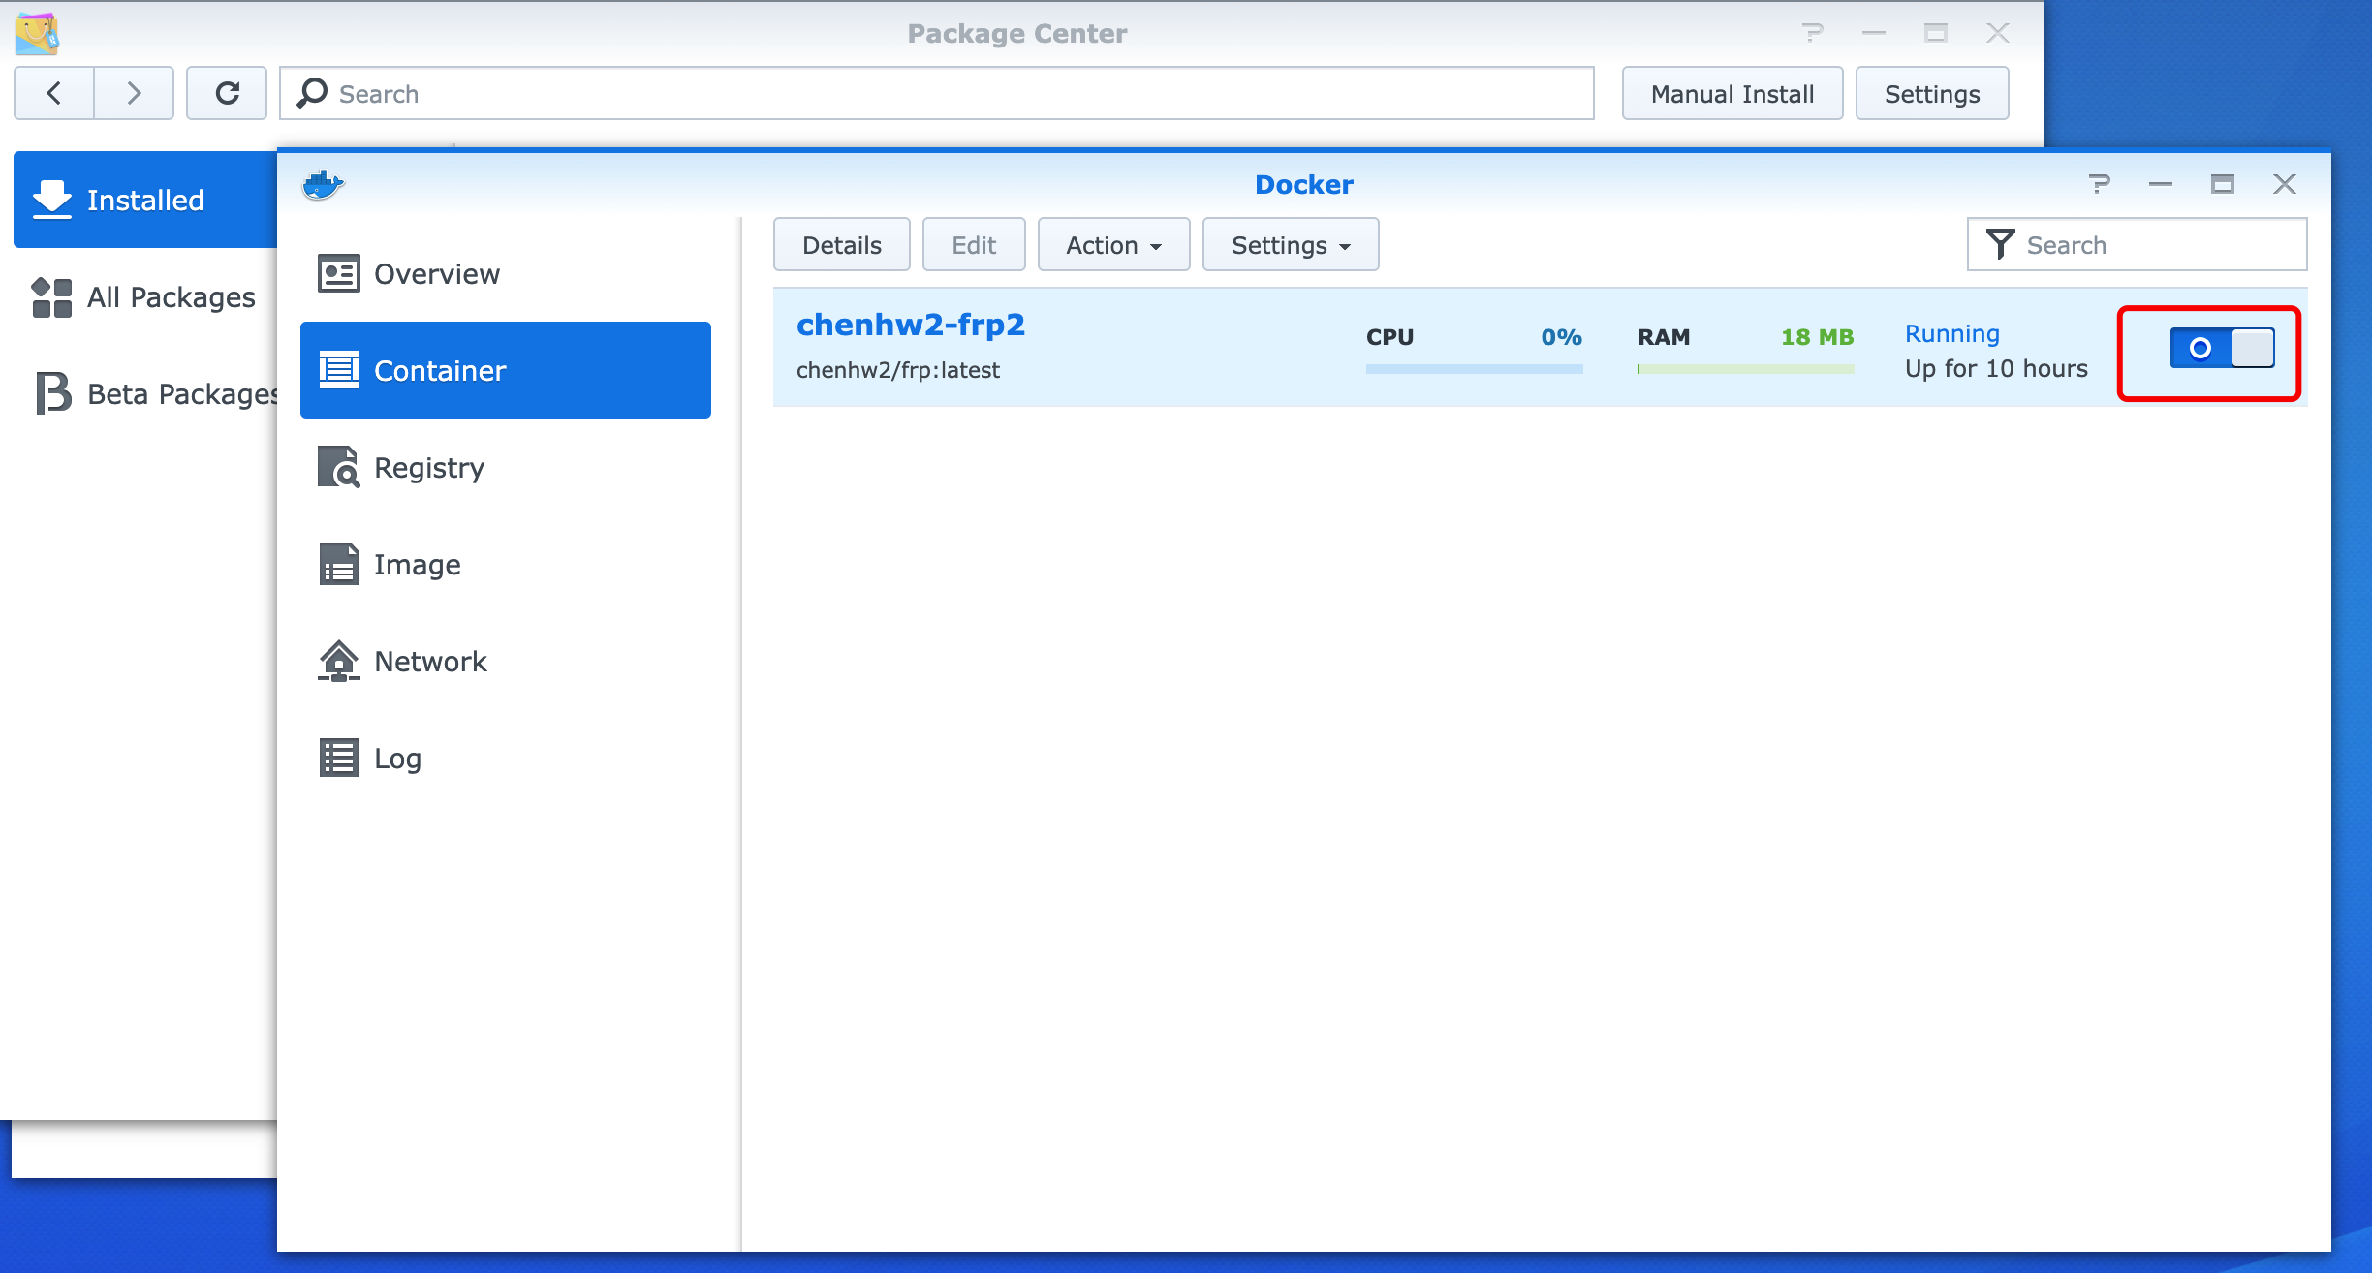
Task: Open the Overview panel icon
Action: pos(338,274)
